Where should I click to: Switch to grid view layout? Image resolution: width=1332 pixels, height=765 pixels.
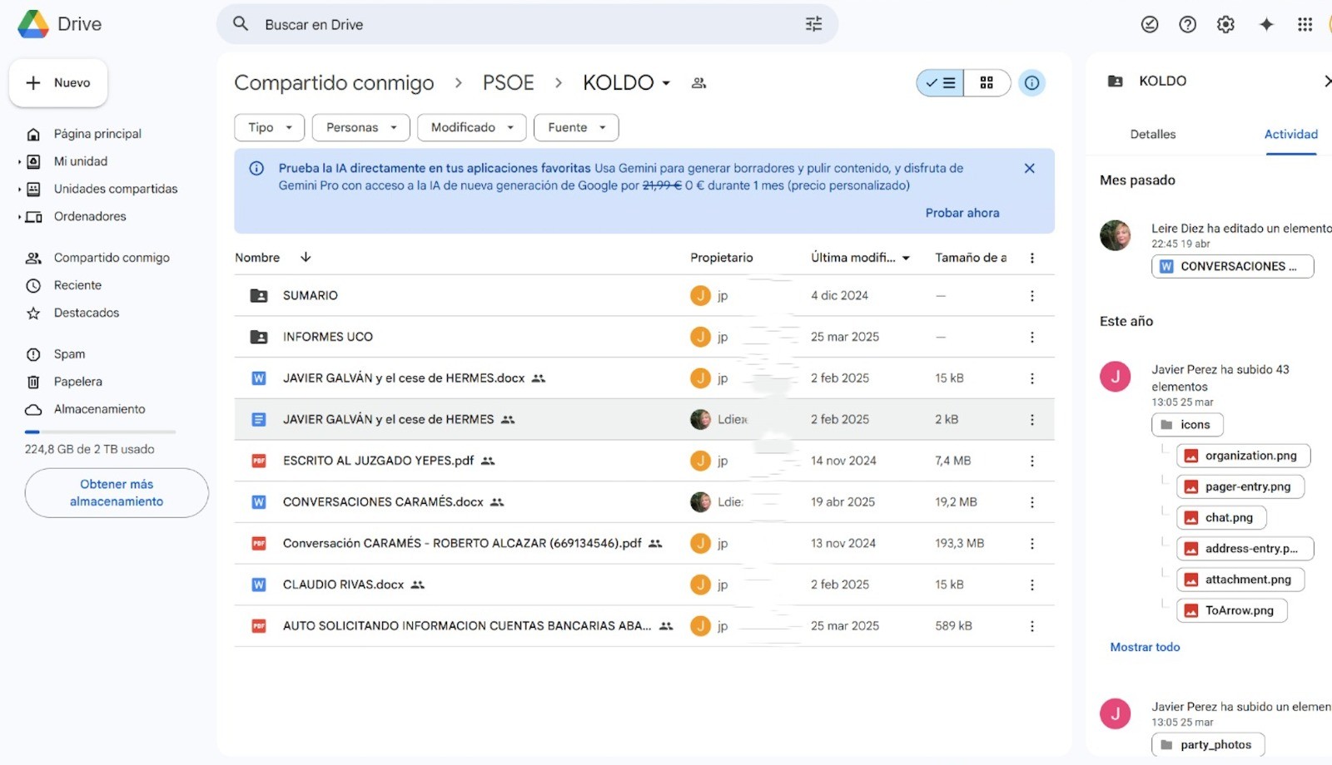987,83
